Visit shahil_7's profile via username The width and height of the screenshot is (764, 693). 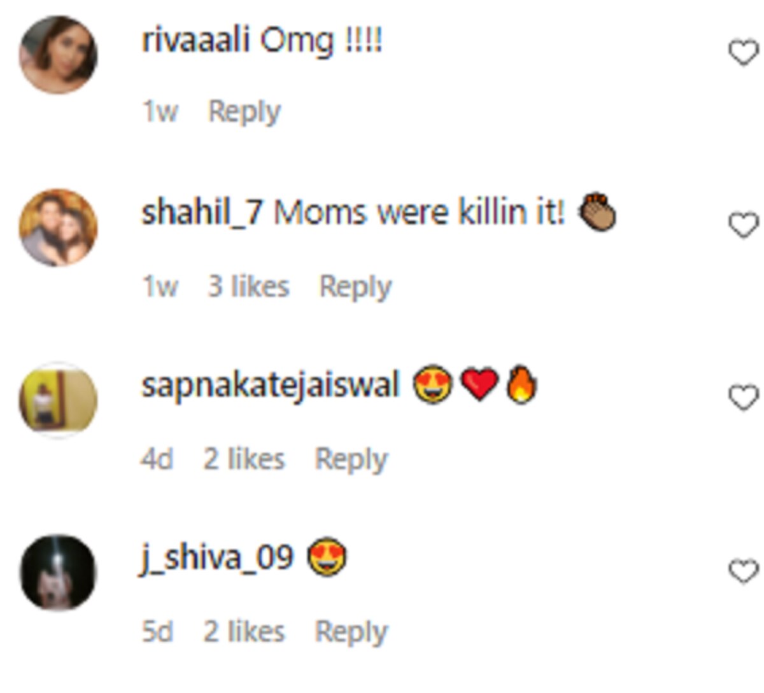click(202, 213)
